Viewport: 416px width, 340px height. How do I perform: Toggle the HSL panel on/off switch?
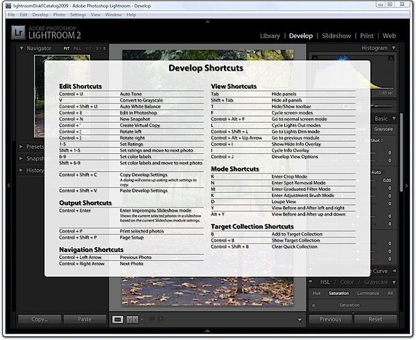coord(311,282)
